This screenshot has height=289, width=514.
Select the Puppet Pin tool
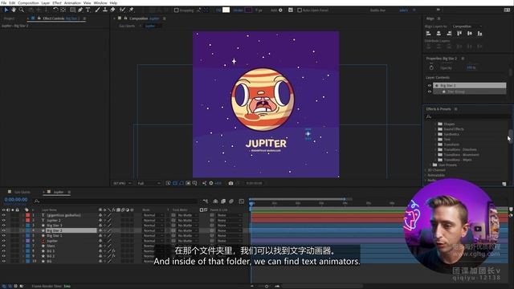pyautogui.click(x=131, y=10)
